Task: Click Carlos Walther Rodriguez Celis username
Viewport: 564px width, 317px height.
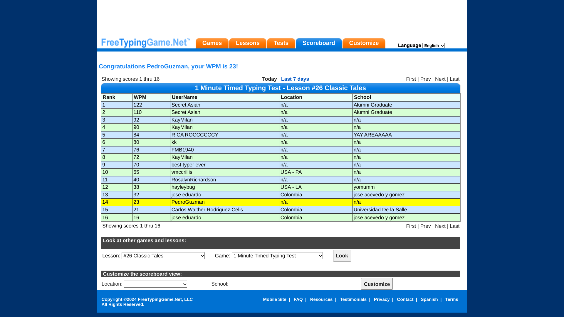Action: pos(207,210)
